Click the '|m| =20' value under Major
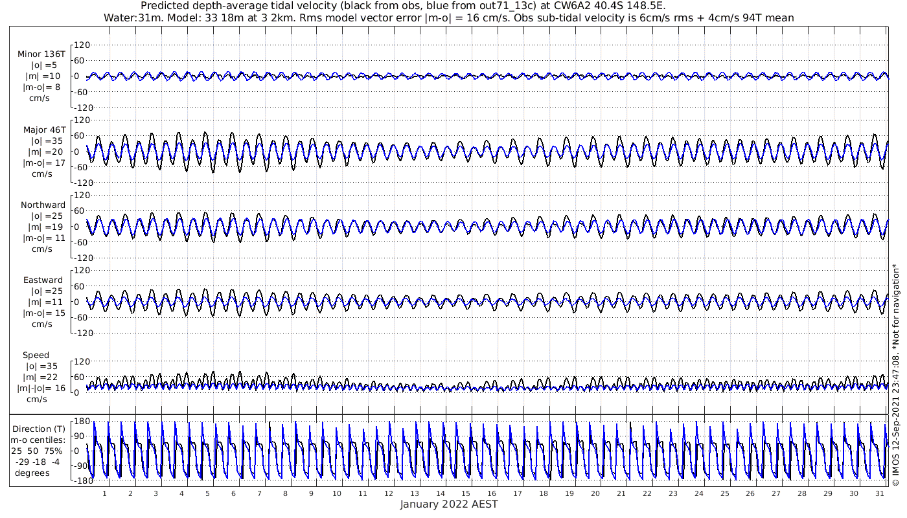Screen dimensions: 907x518 tap(44, 152)
